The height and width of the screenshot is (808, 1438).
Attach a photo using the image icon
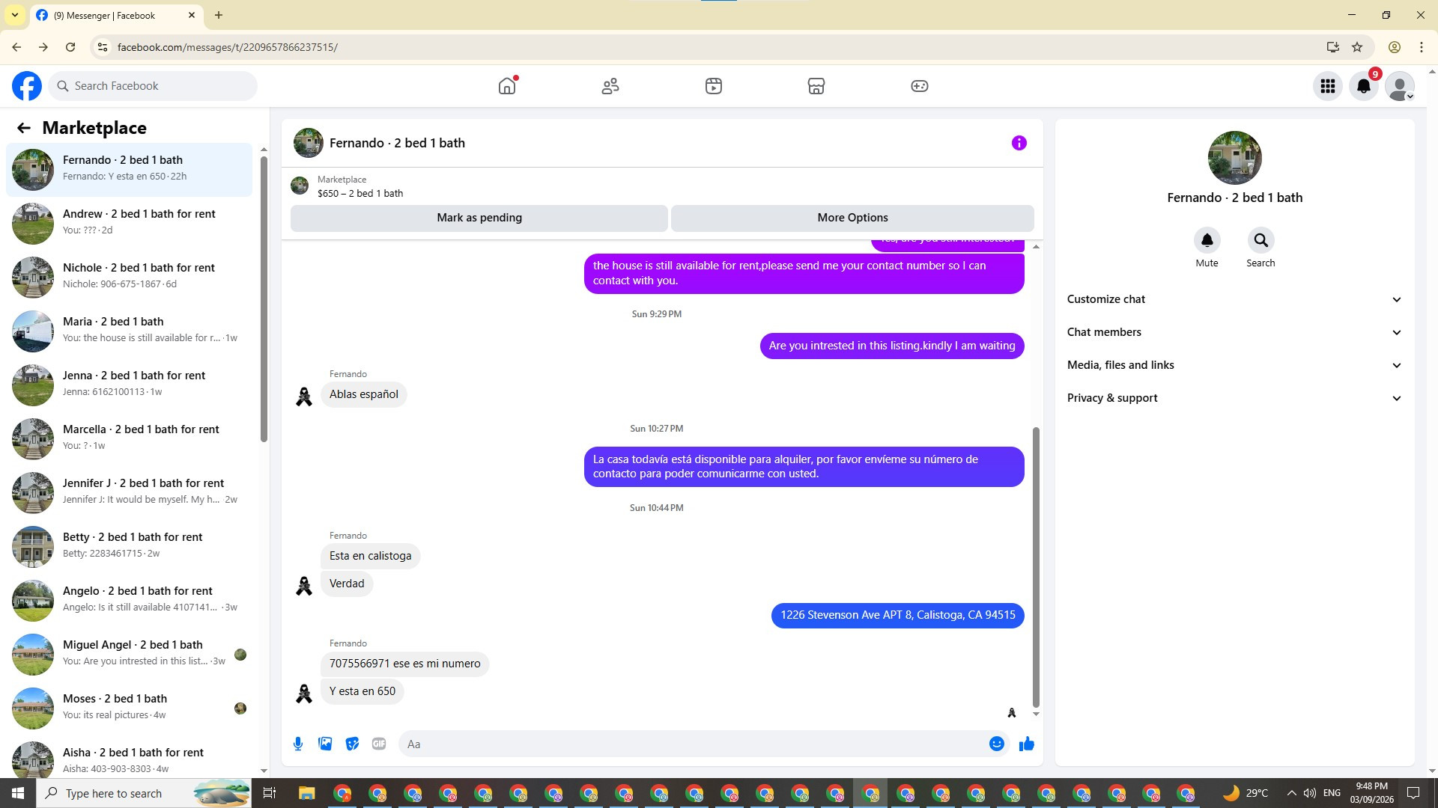[x=325, y=744]
